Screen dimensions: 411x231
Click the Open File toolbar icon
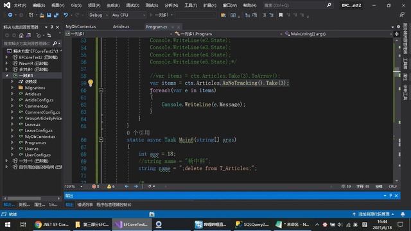click(x=42, y=15)
